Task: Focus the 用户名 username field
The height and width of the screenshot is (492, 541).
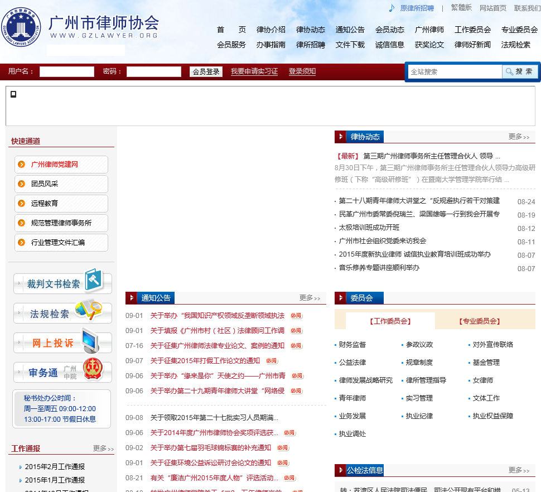Action: click(x=67, y=72)
